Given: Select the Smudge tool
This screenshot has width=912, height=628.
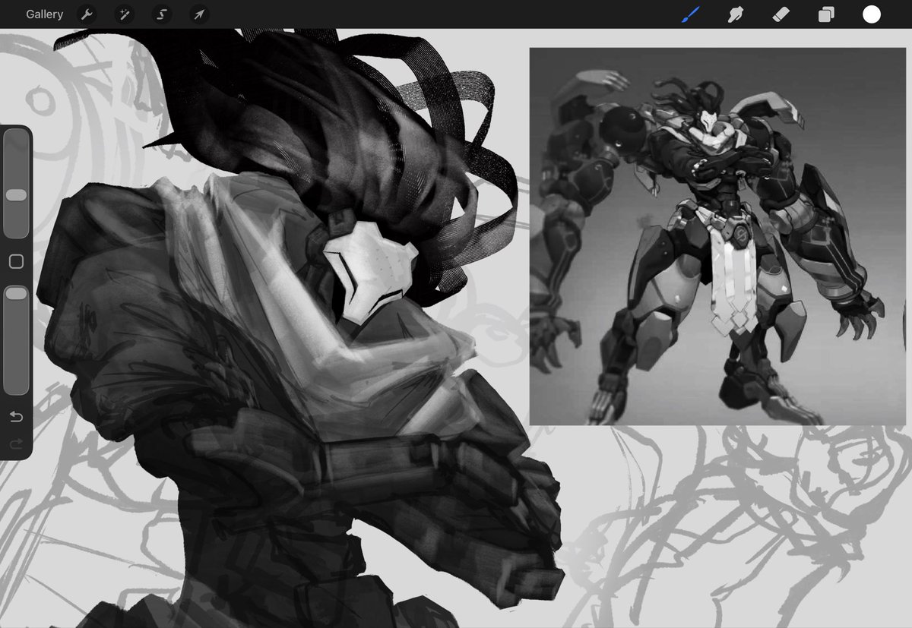Looking at the screenshot, I should click(736, 14).
